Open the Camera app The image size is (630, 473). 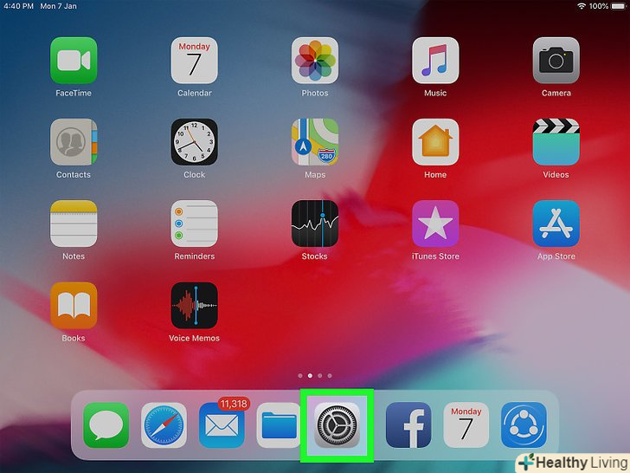click(x=556, y=61)
